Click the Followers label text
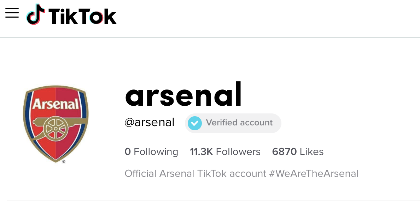This screenshot has height=205, width=420. [238, 151]
